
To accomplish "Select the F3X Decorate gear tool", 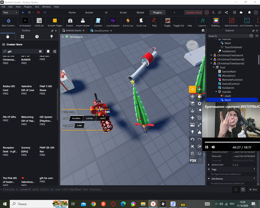I will click(200, 103).
